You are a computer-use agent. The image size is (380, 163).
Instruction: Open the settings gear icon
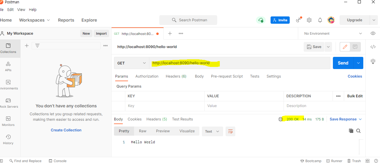[x=309, y=20]
